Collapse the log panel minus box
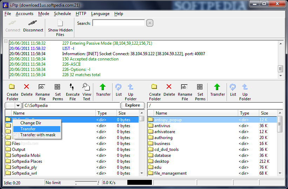The height and width of the screenshot is (189, 288). [x=6, y=41]
